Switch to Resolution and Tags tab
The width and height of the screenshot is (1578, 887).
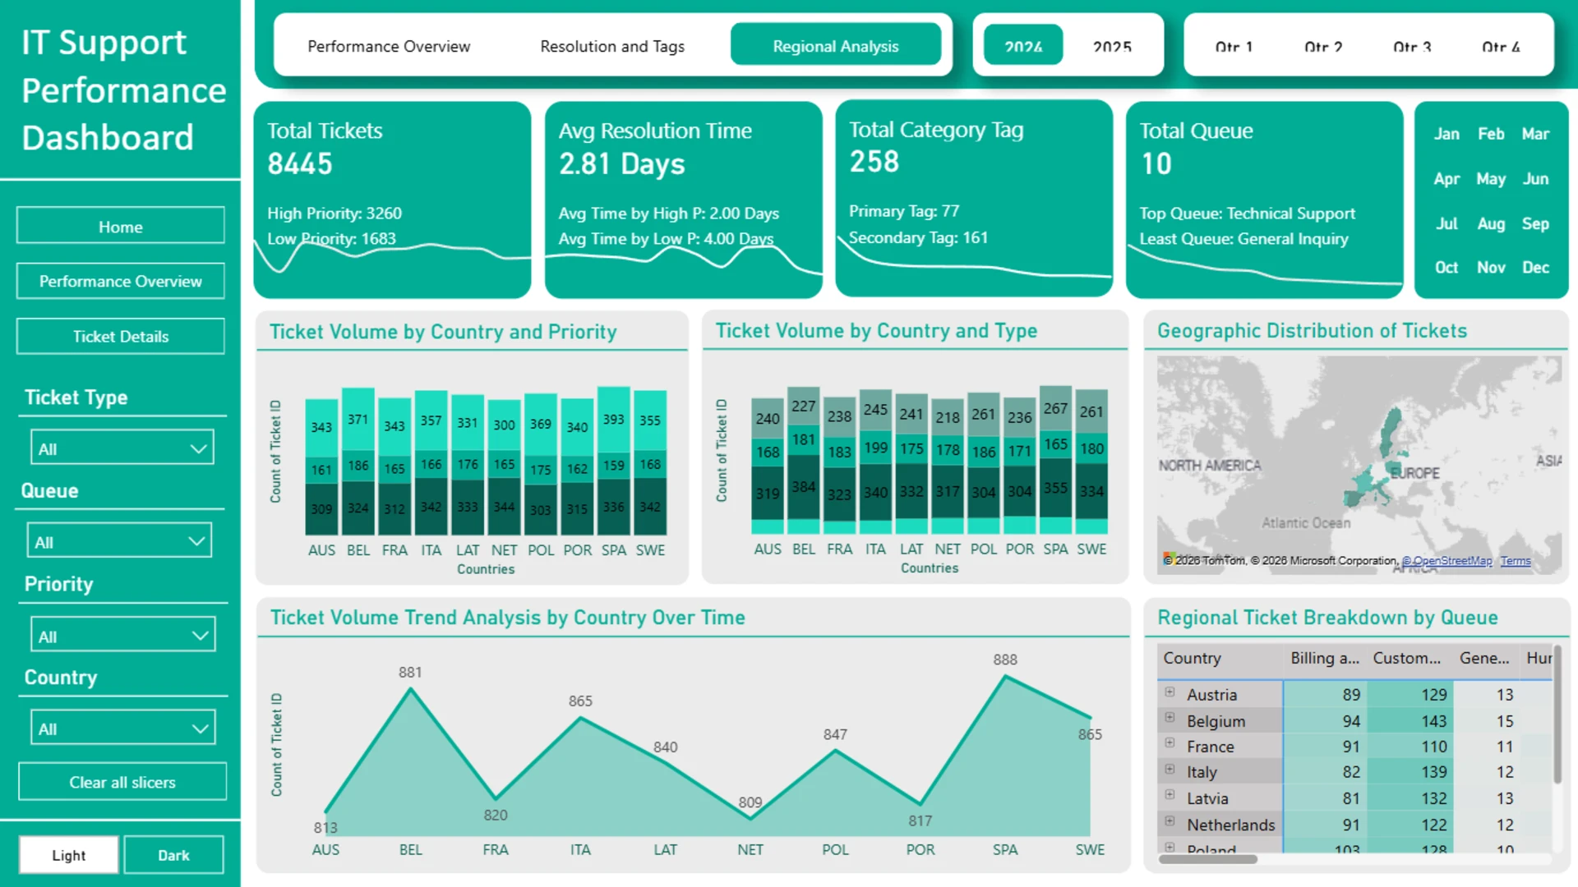[612, 46]
